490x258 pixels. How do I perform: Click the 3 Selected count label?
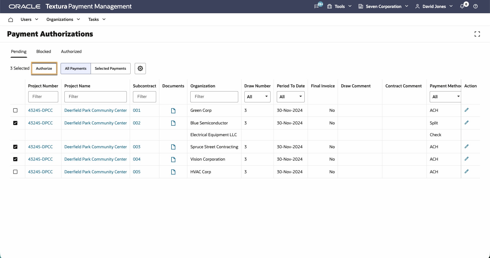(x=20, y=68)
